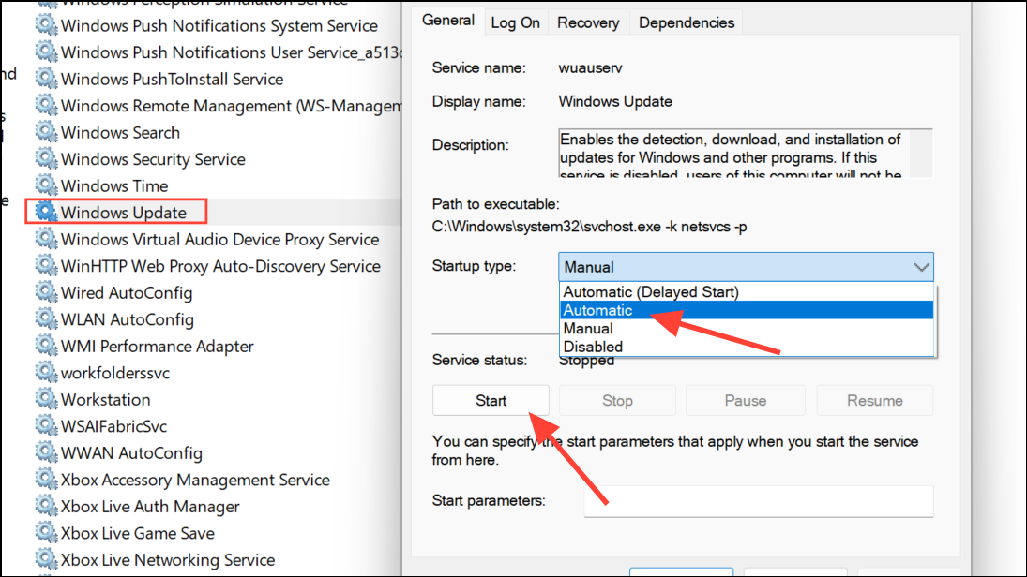Select Xbox Live Game Save name

(x=138, y=534)
